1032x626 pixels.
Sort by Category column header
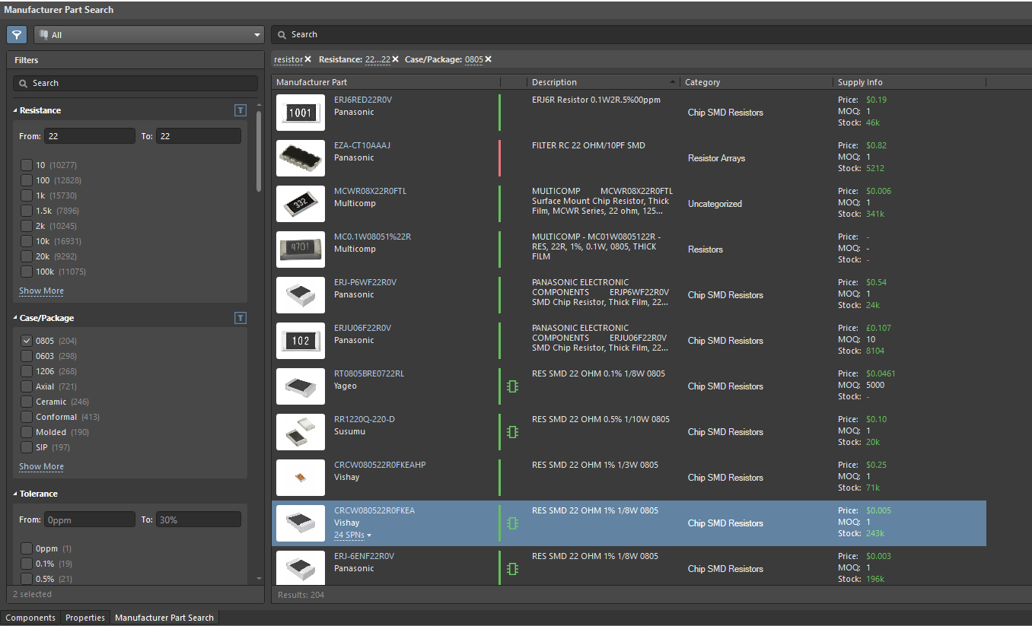tap(756, 82)
